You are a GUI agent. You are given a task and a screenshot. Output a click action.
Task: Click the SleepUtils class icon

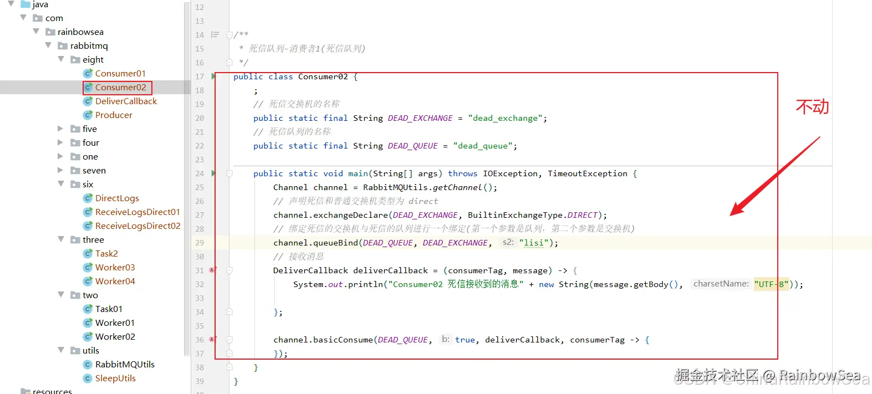click(88, 378)
